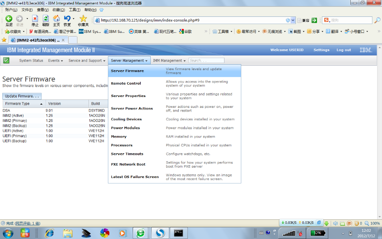382x239 pixels.
Task: Click the IBM logo in header
Action: 366,50
